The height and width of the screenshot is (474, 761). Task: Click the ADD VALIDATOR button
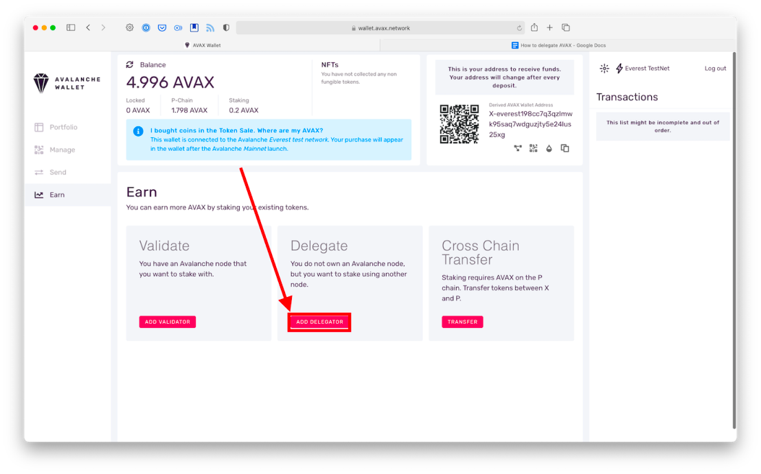[x=168, y=322]
